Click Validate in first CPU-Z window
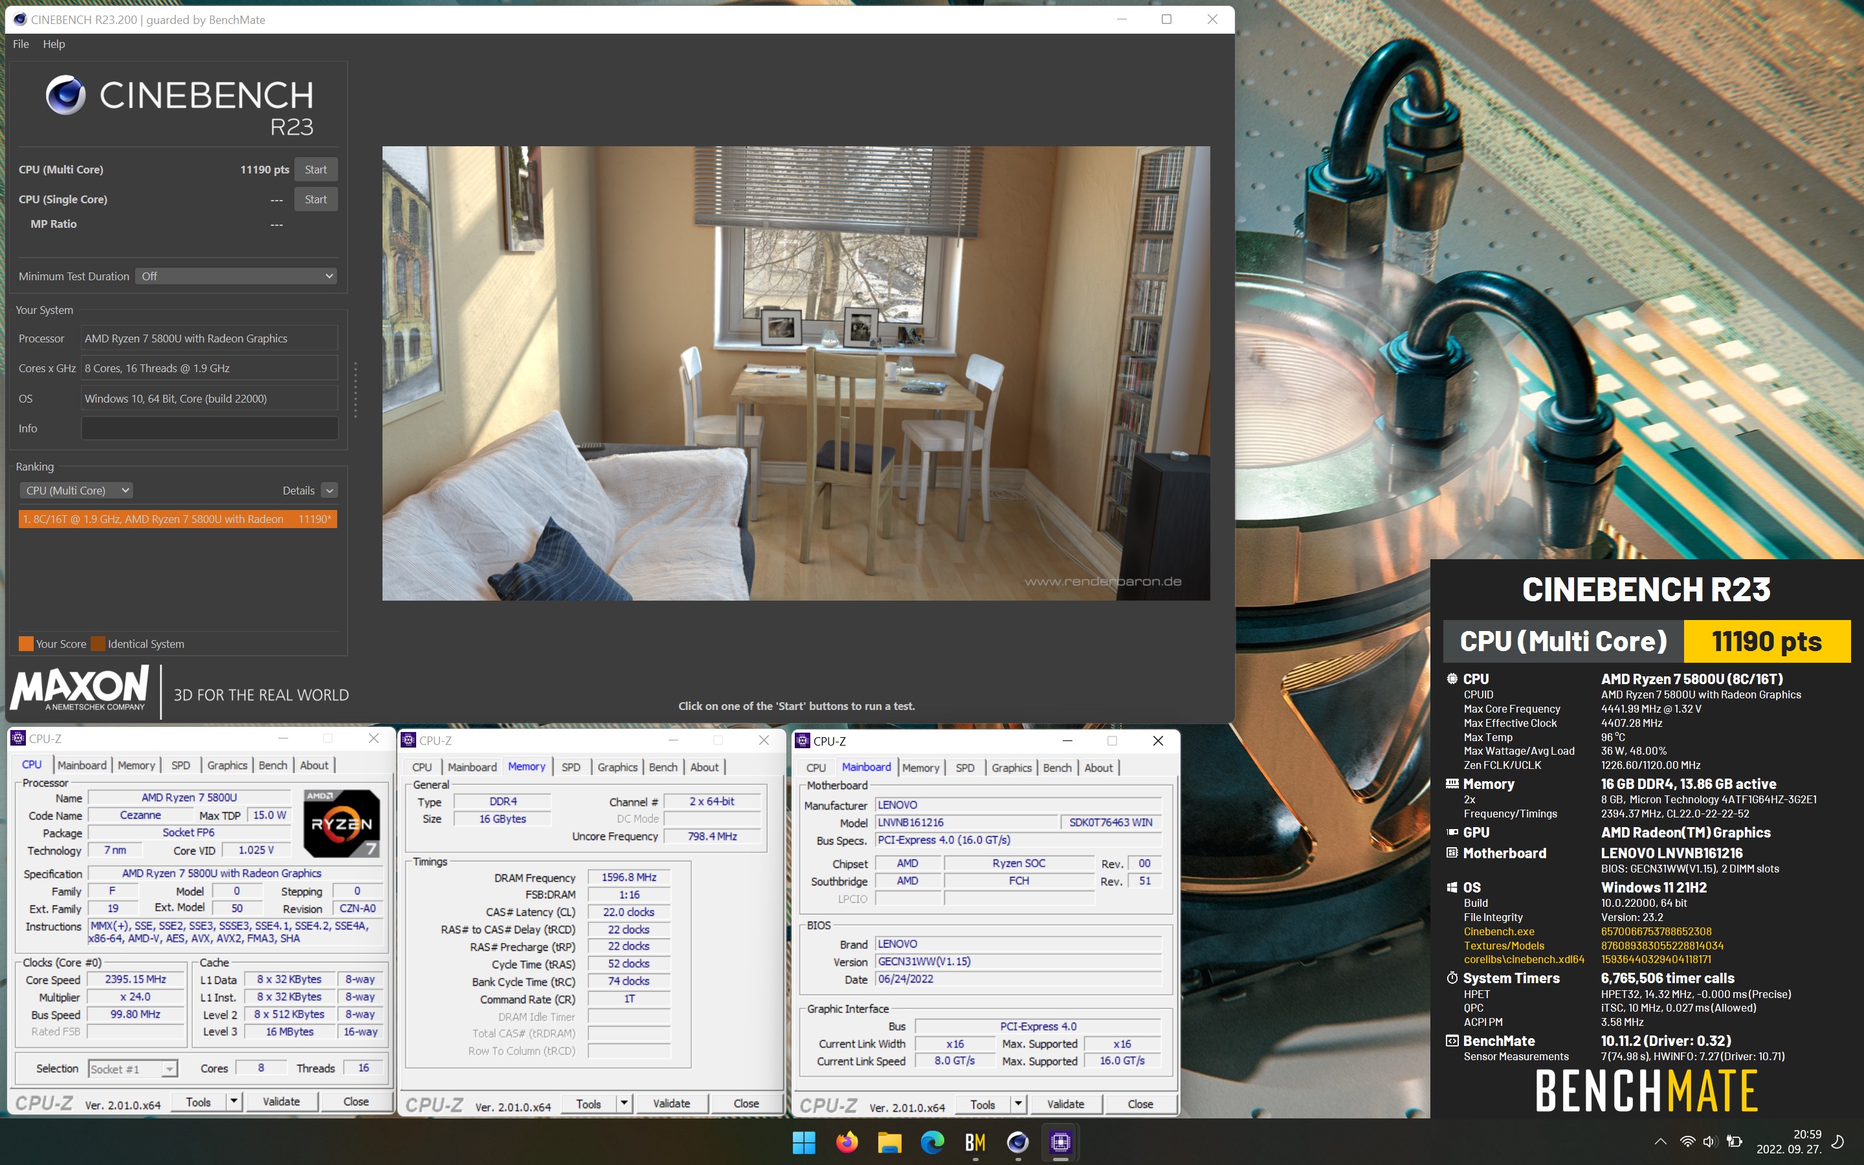The width and height of the screenshot is (1864, 1165). tap(281, 1102)
